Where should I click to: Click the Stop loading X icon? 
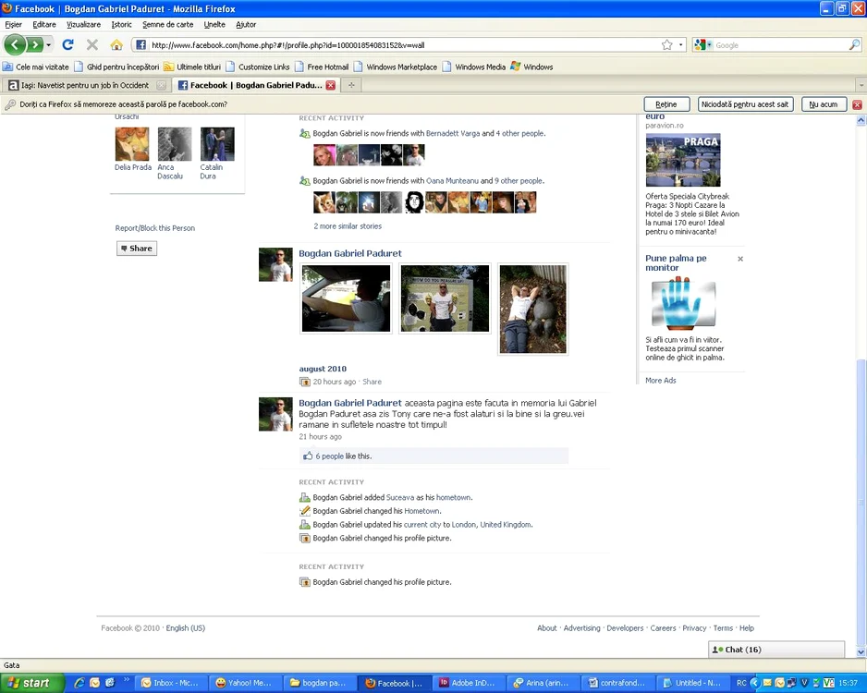coord(92,44)
